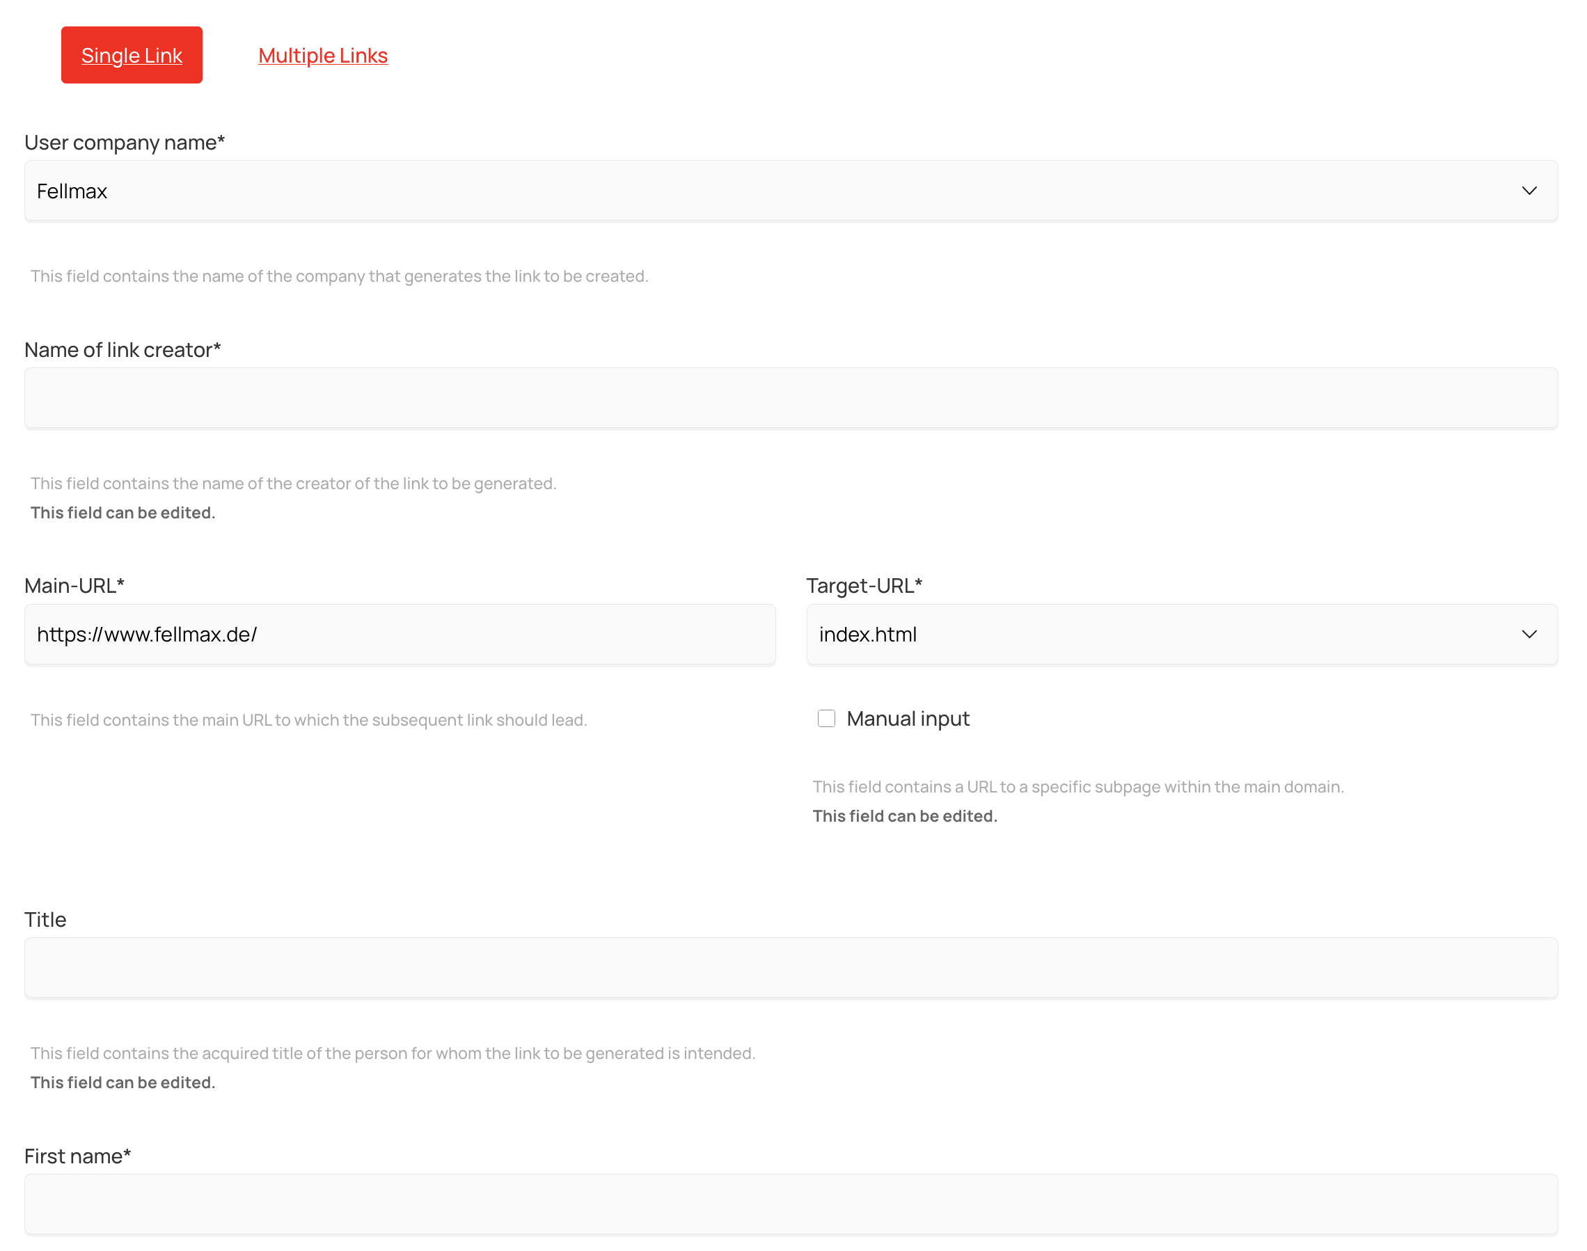Enable the Manual input checkbox
This screenshot has height=1251, width=1587.
[826, 719]
